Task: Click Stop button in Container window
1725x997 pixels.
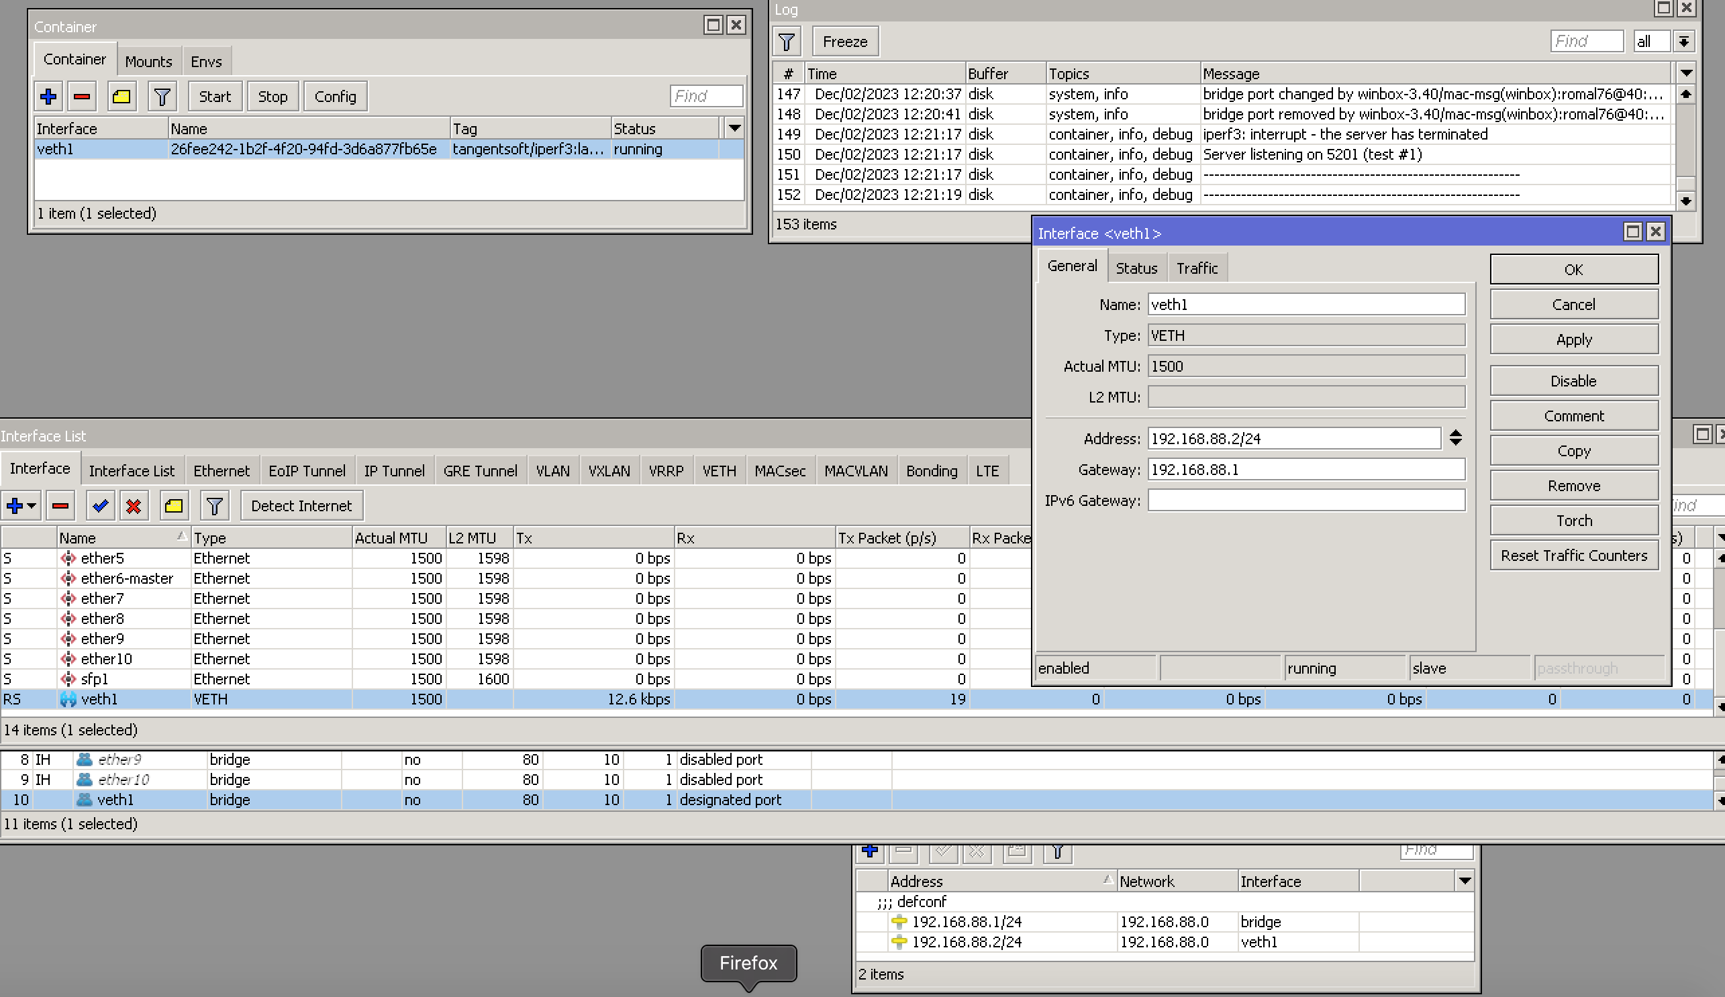Action: [273, 97]
